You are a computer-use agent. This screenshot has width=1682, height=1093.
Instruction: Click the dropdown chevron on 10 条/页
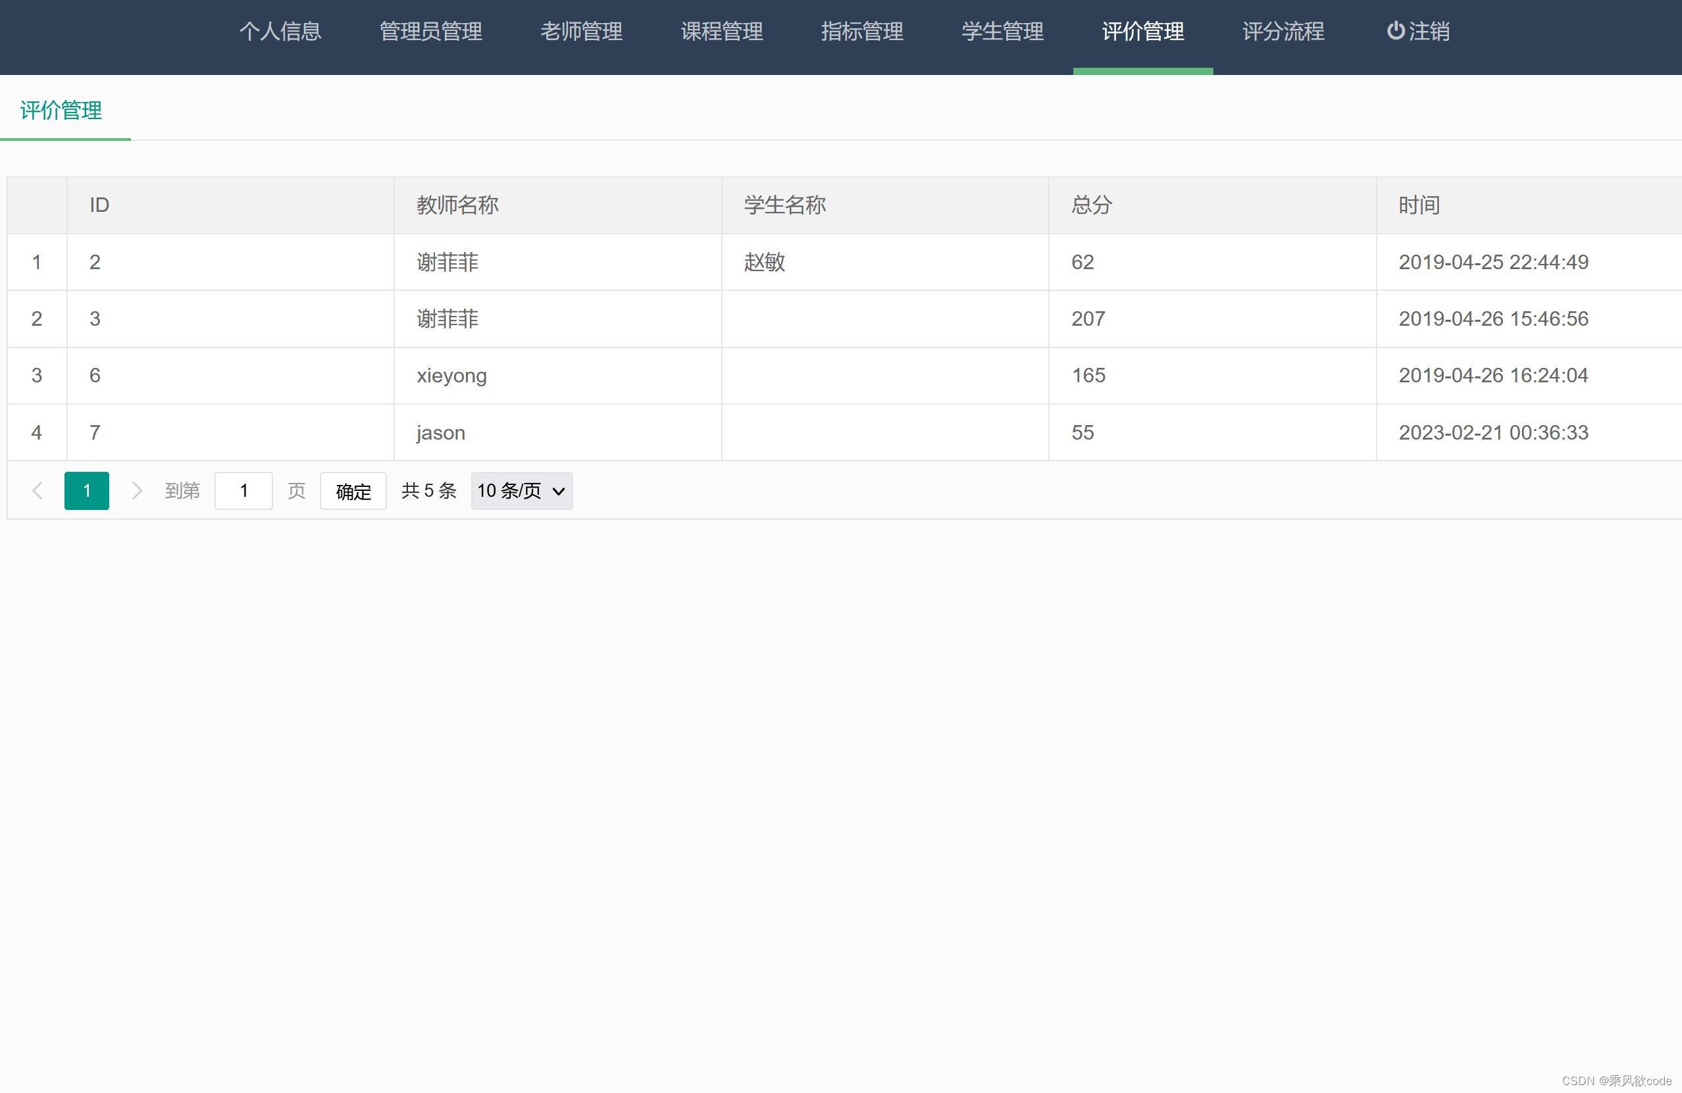[x=557, y=490]
